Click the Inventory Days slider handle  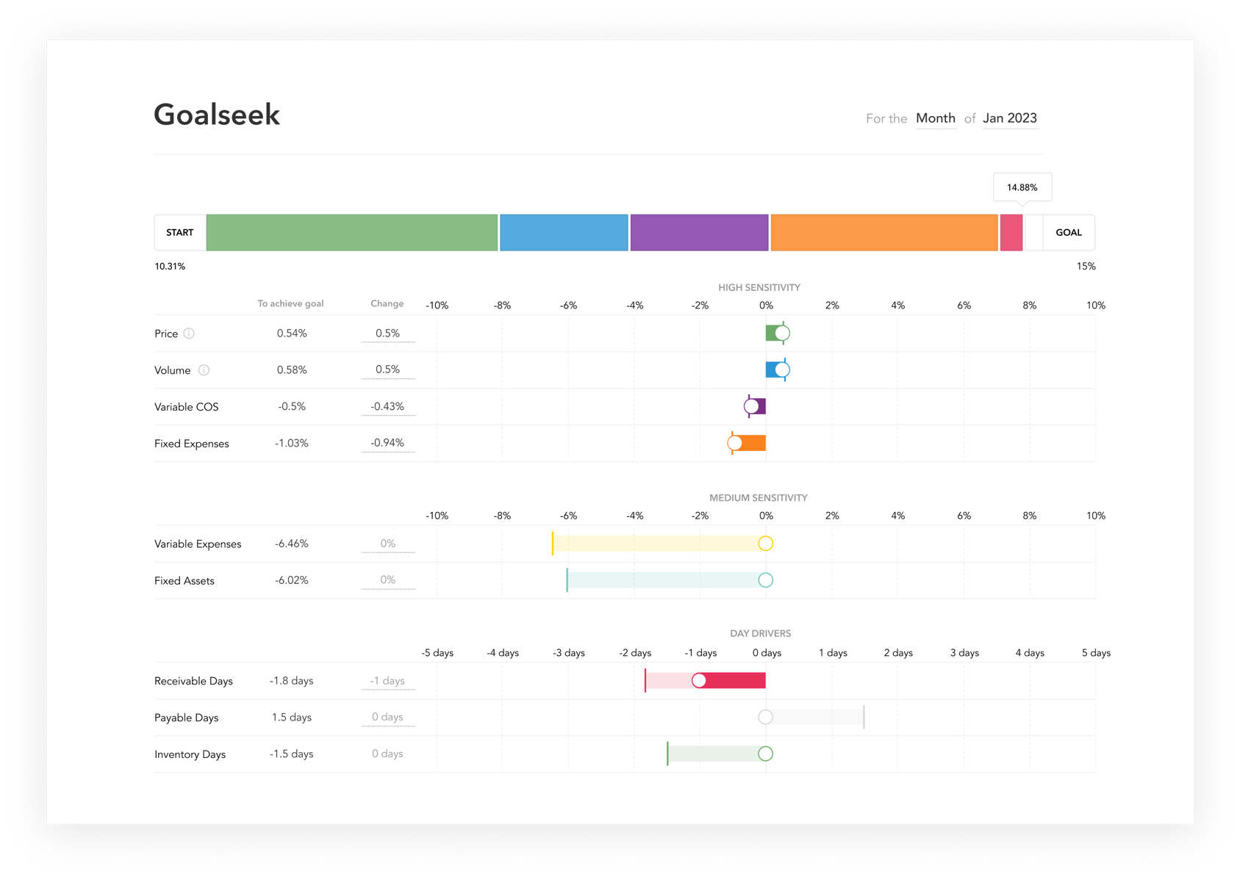coord(765,754)
